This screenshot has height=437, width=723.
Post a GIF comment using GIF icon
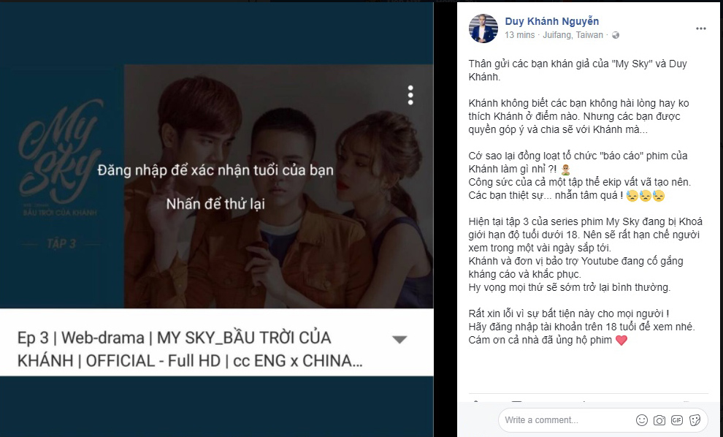tap(677, 420)
